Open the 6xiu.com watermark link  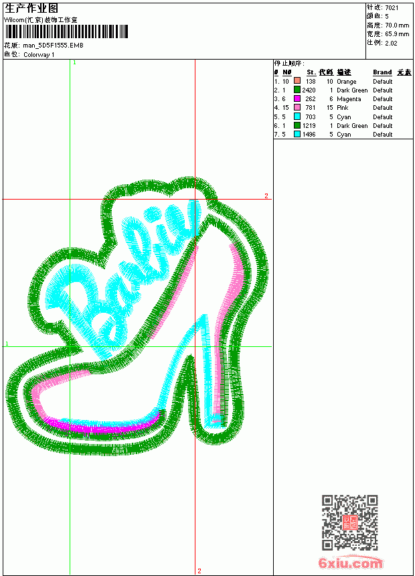click(350, 563)
